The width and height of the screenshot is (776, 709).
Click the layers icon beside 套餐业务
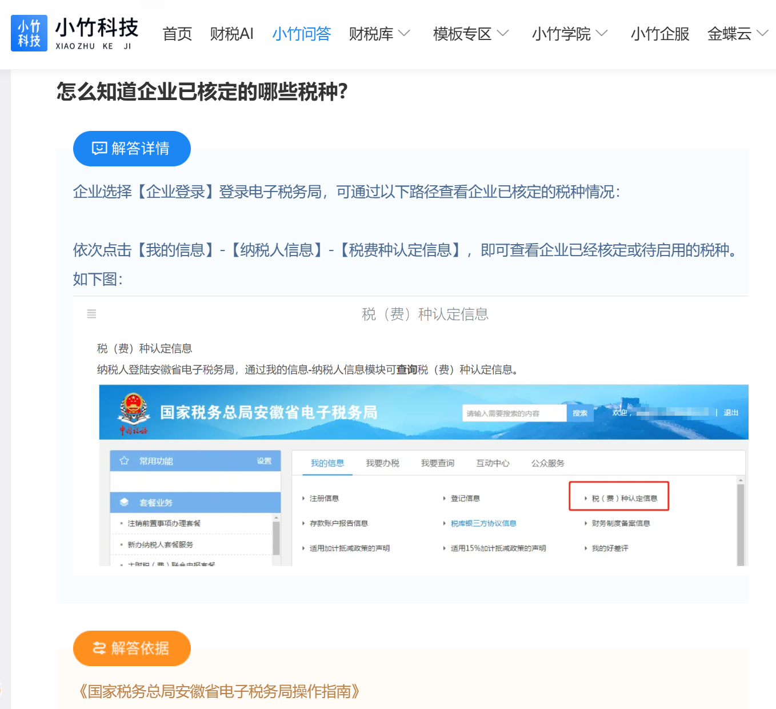(124, 502)
